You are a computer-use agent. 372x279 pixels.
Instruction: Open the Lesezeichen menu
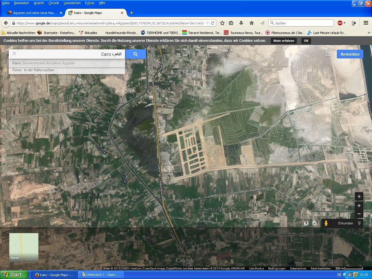72,3
